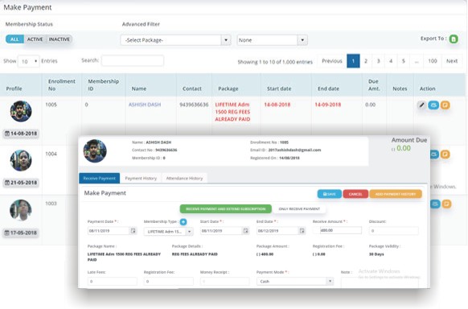The image size is (468, 309).
Task: Select the ACTIVE membership status filter
Action: (35, 39)
